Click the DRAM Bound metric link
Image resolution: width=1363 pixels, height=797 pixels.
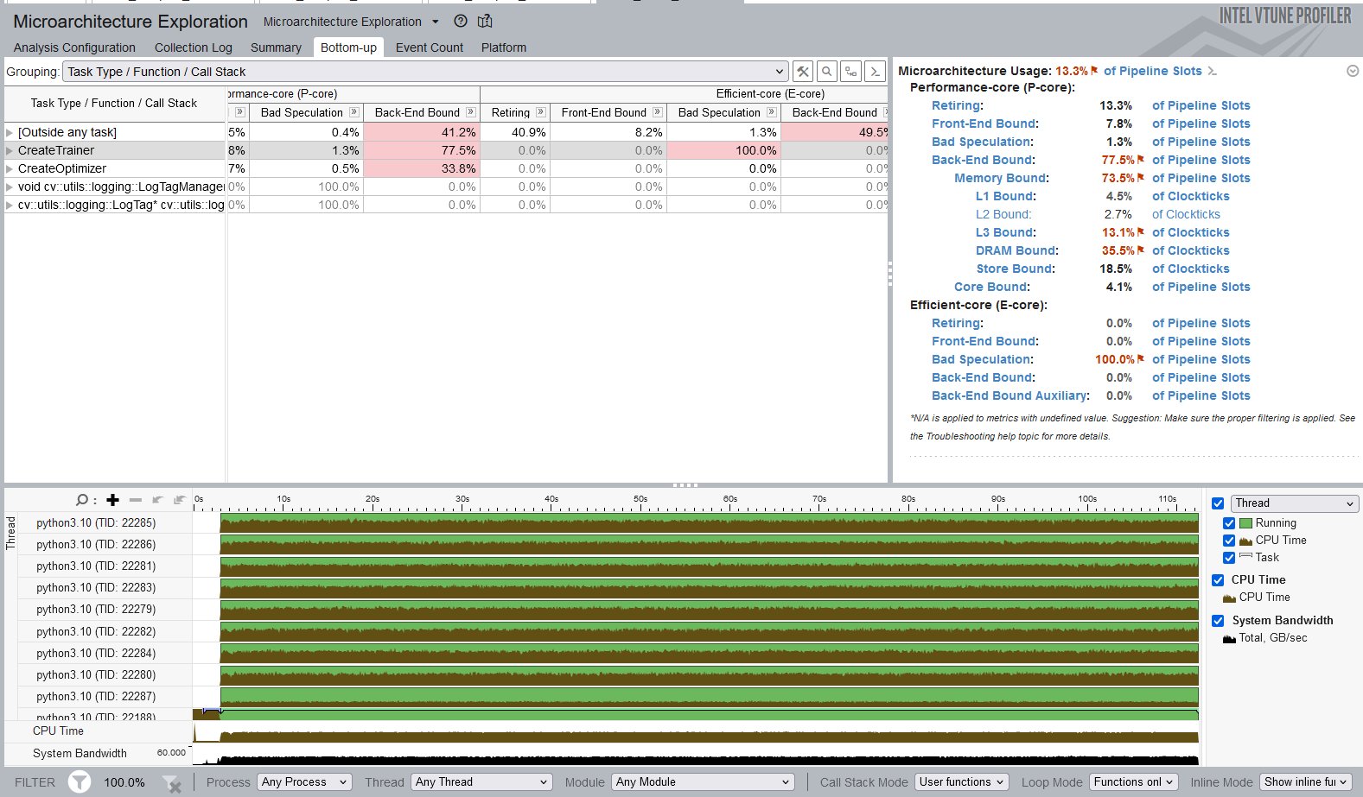click(1016, 250)
